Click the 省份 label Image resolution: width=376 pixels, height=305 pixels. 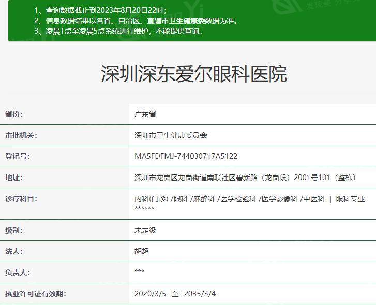pyautogui.click(x=14, y=114)
